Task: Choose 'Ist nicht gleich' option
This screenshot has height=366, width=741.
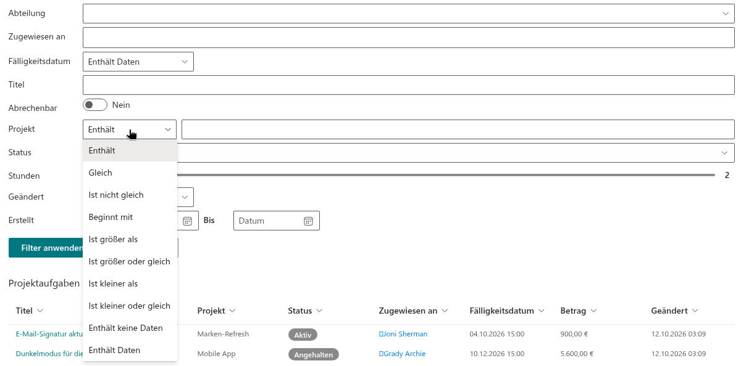Action: tap(130, 195)
